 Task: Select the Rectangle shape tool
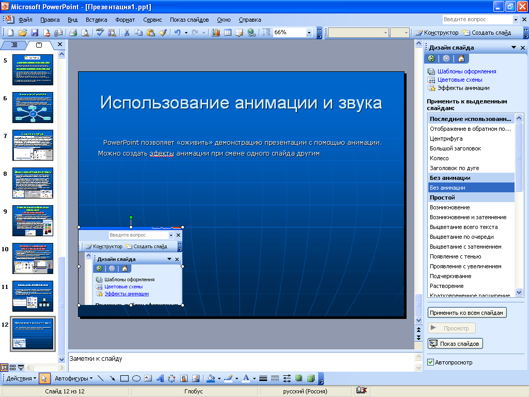pos(125,378)
